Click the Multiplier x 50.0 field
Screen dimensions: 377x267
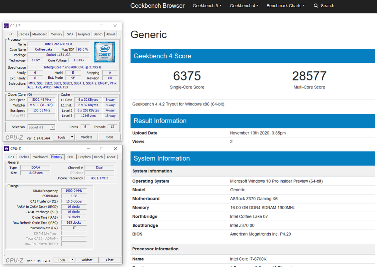coord(41,105)
